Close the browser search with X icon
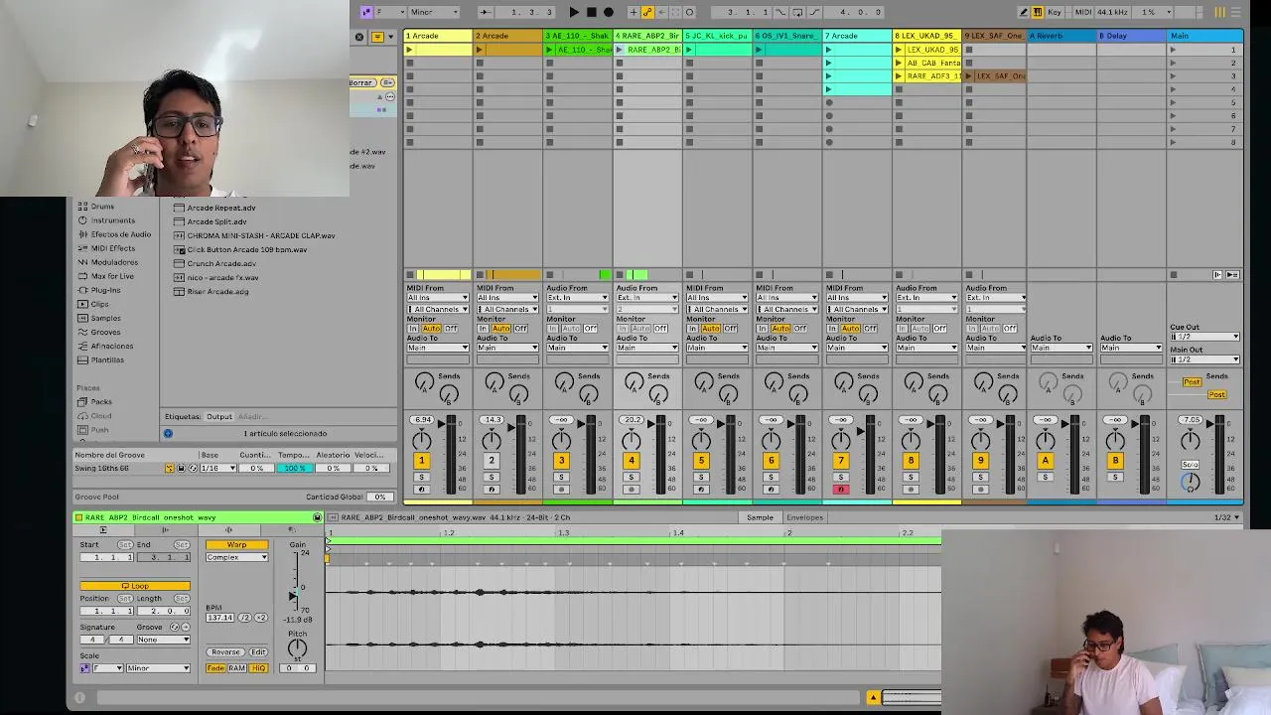Image resolution: width=1271 pixels, height=715 pixels. pos(359,37)
